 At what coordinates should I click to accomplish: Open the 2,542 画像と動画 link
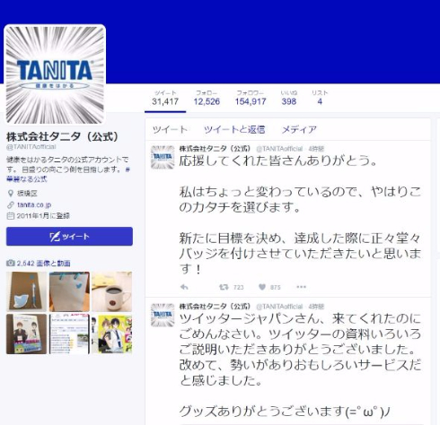[43, 263]
